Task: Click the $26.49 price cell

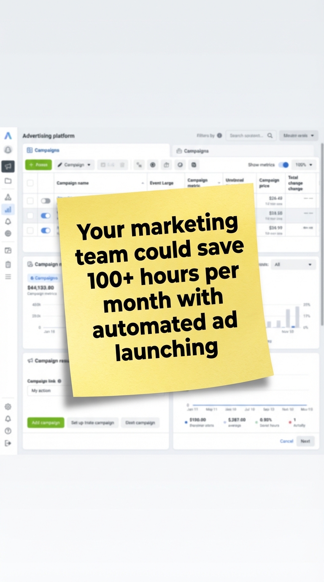Action: tap(276, 198)
